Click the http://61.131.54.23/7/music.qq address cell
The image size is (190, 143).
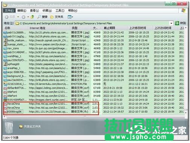coord(49,111)
